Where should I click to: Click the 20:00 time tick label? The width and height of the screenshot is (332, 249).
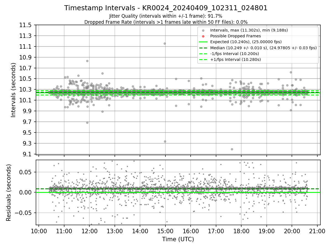point(292,231)
